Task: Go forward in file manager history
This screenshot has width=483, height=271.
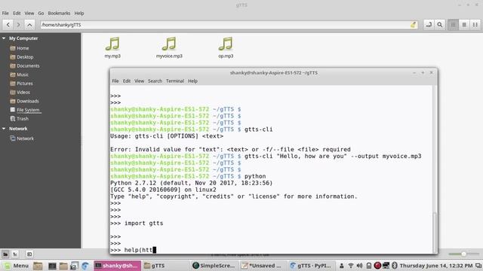Action: [18, 25]
